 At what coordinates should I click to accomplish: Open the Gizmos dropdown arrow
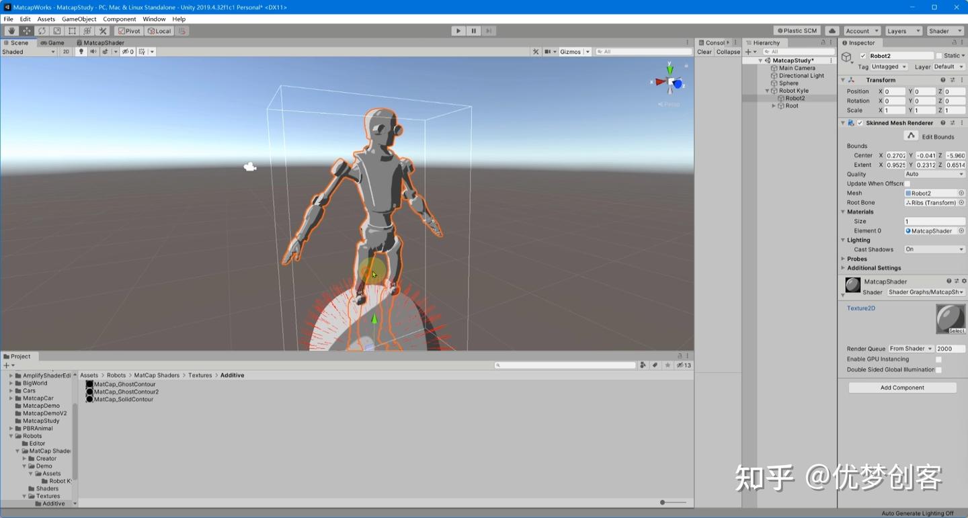tap(587, 52)
